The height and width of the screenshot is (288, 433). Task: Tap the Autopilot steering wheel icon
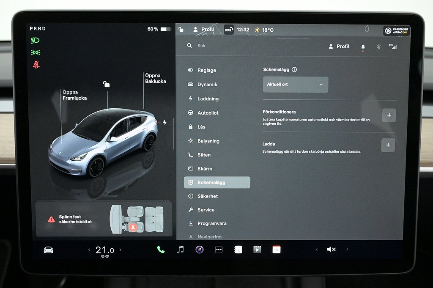coord(191,112)
